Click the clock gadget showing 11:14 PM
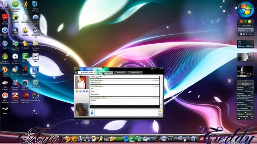 tap(245, 26)
